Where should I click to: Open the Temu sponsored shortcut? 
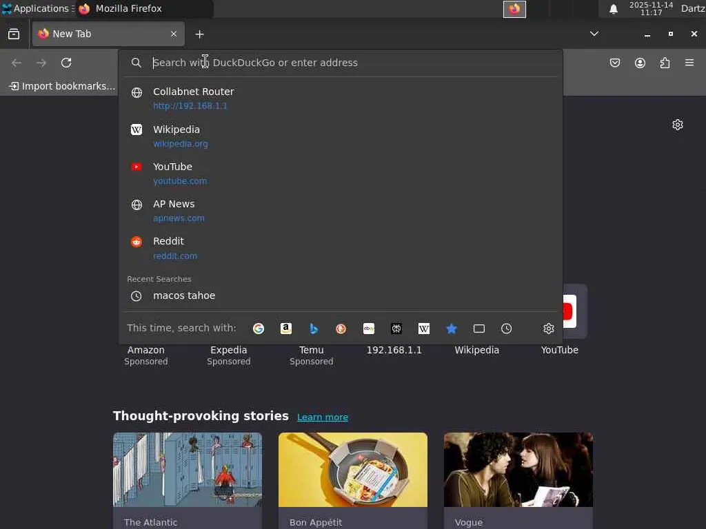(x=311, y=355)
